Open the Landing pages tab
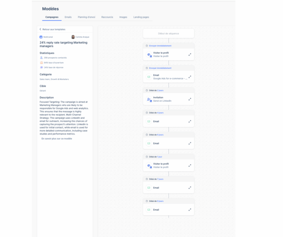The width and height of the screenshot is (283, 237). (x=141, y=17)
